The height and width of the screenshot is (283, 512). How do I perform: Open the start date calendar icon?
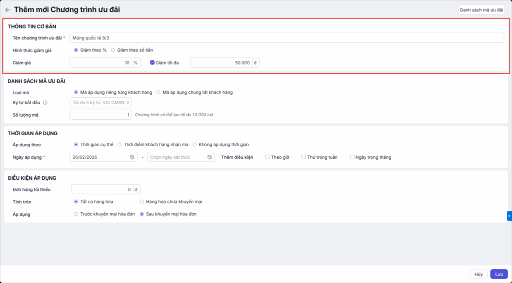(132, 157)
